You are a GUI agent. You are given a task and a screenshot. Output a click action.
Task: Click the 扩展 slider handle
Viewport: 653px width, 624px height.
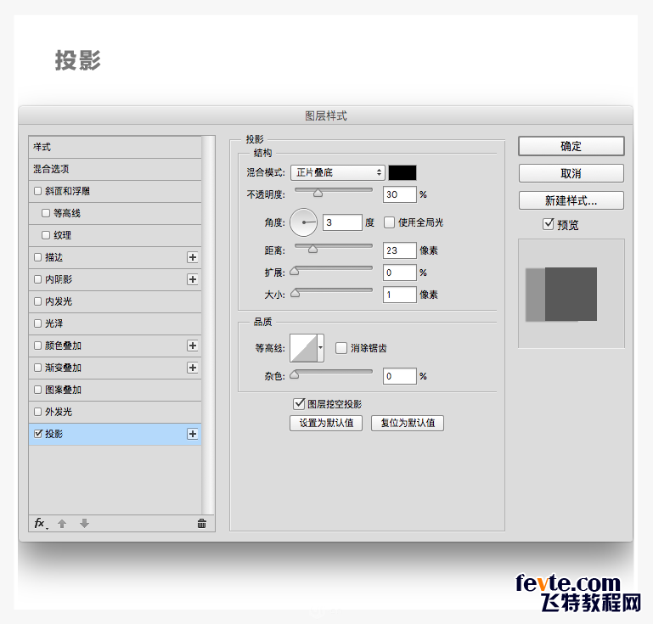point(295,271)
